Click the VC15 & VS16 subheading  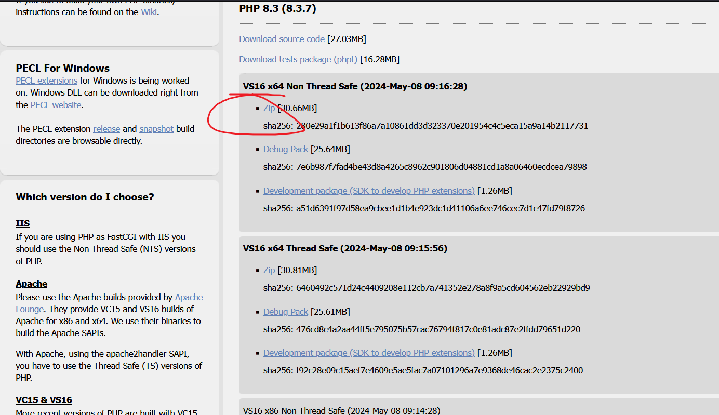(44, 400)
